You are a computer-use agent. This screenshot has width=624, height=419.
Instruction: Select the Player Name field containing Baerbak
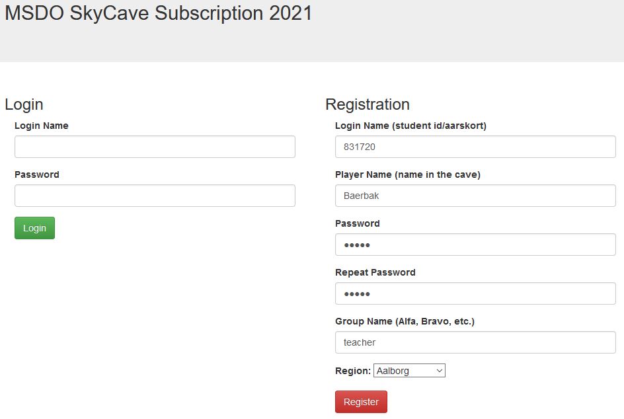[x=475, y=196]
